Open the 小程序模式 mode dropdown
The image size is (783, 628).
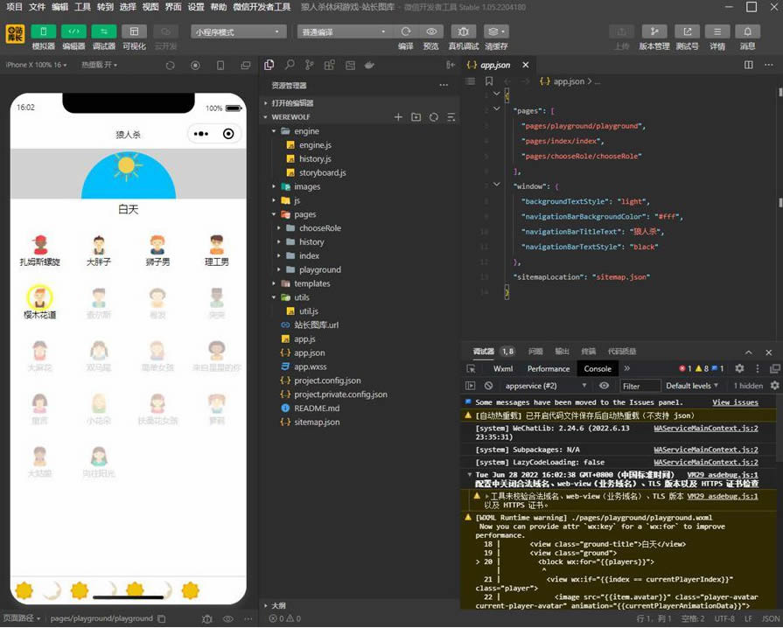[239, 31]
